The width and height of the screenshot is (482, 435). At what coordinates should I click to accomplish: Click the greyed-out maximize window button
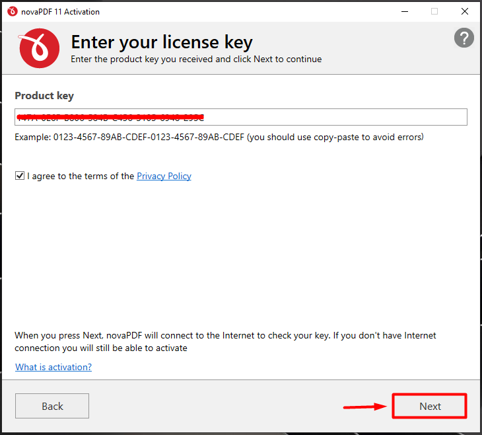[x=434, y=11]
